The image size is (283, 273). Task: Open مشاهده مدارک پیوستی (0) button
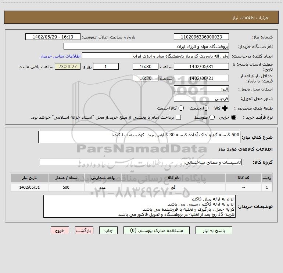157,230
